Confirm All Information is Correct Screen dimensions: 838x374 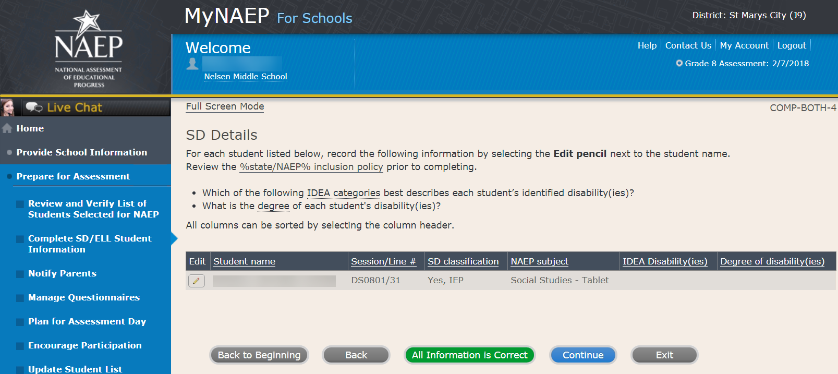coord(470,355)
